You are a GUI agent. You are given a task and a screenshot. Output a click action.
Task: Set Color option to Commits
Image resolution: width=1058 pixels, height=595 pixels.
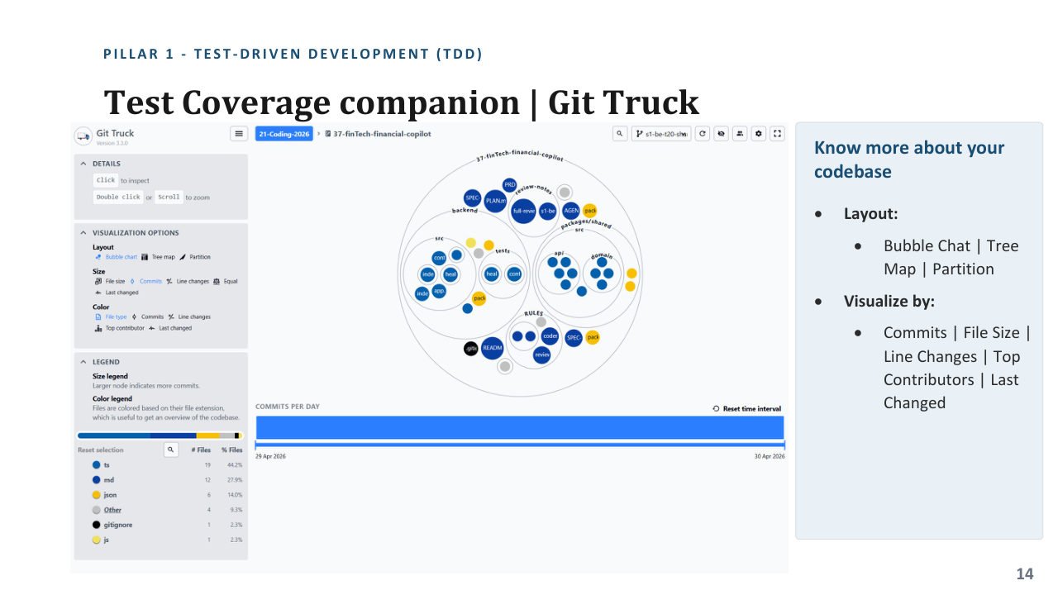coord(147,317)
